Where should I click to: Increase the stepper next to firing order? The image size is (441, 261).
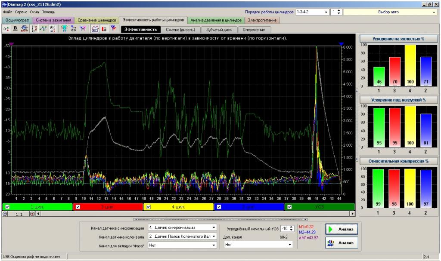(339, 11)
